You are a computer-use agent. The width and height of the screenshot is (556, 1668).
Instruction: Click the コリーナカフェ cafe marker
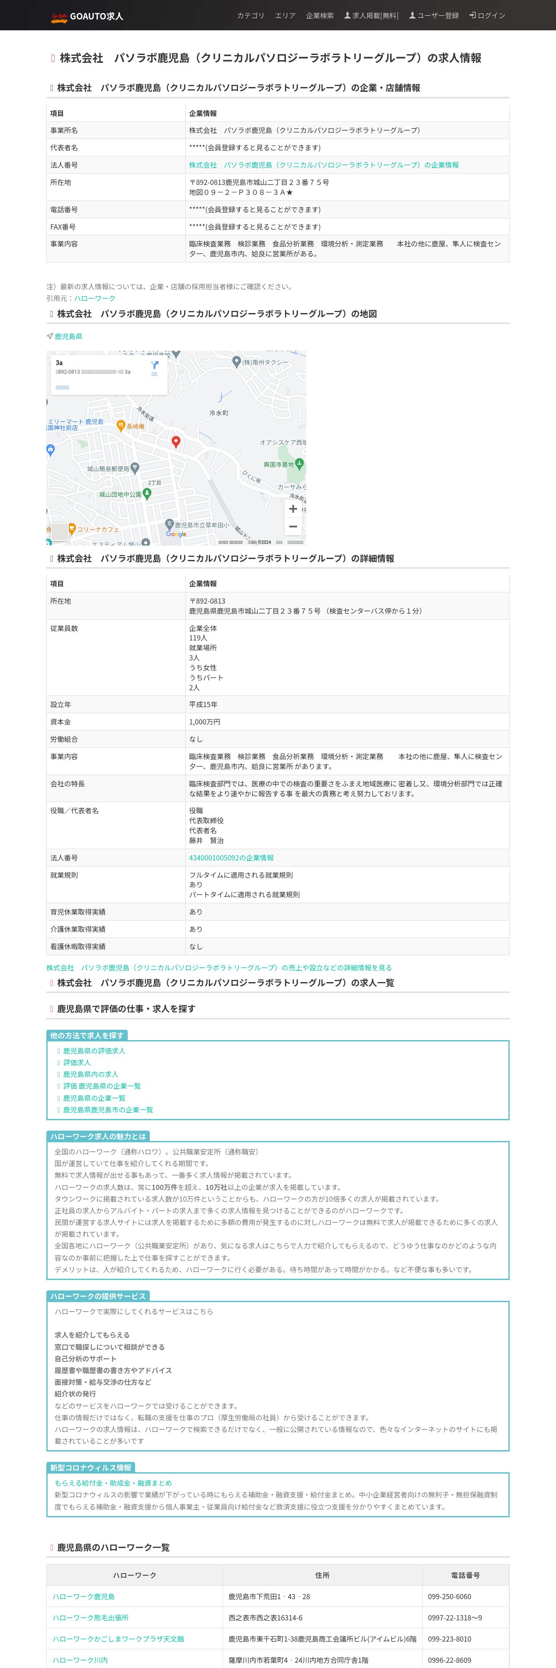[x=72, y=528]
